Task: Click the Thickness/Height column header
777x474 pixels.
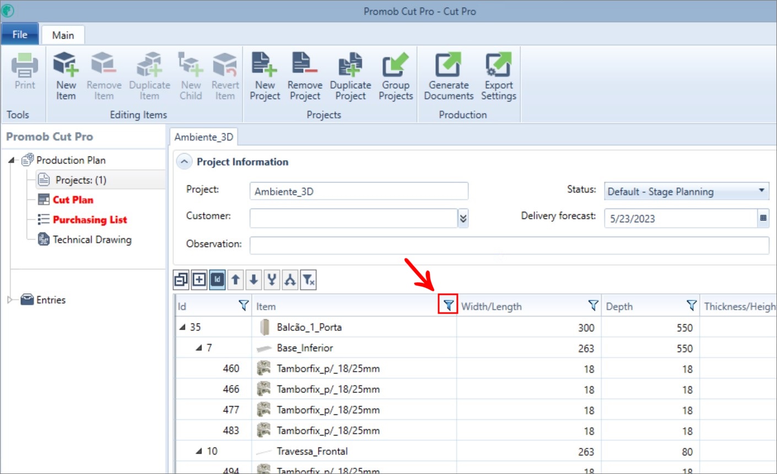Action: (x=739, y=306)
